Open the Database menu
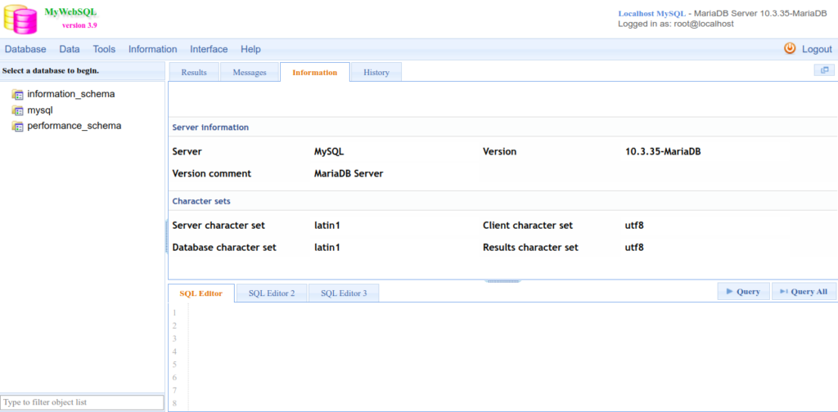 click(25, 49)
